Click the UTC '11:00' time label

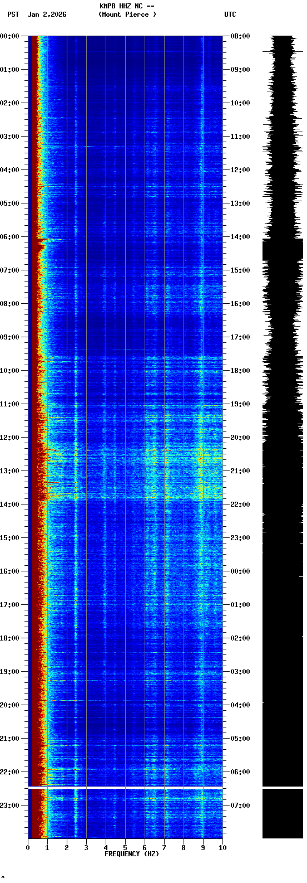click(240, 137)
